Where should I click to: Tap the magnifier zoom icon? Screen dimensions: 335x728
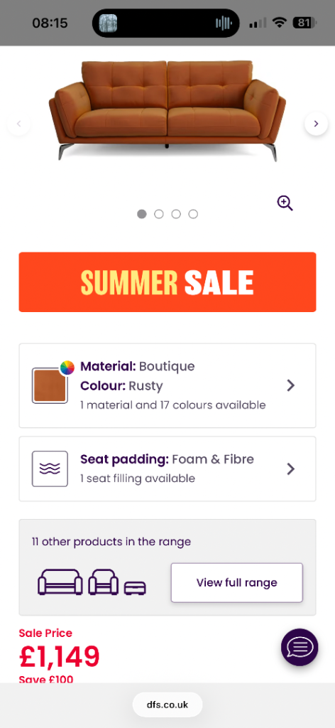[x=285, y=203]
